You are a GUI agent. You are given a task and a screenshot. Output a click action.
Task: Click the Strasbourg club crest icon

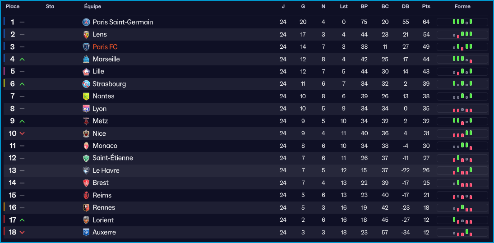click(x=86, y=84)
